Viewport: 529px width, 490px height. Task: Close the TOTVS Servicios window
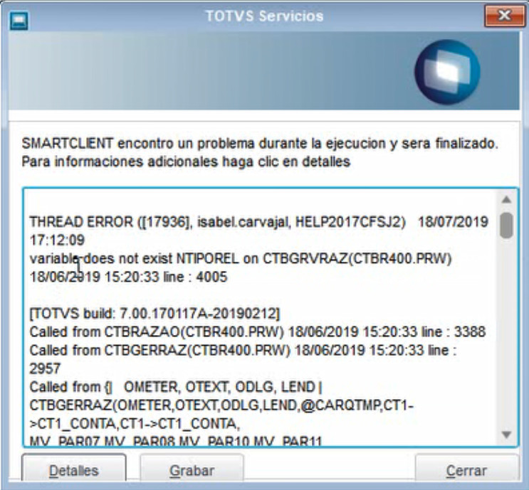pyautogui.click(x=504, y=16)
